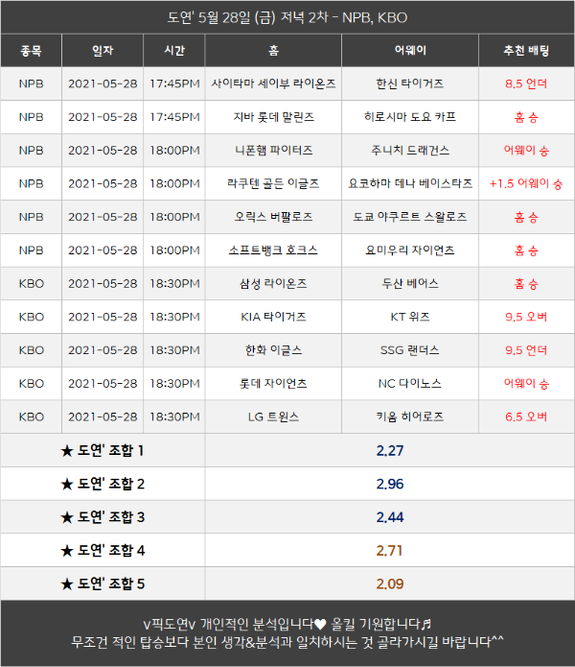Viewport: 575px width, 667px height.
Task: Click the 도연' 조합 4 label
Action: (111, 551)
